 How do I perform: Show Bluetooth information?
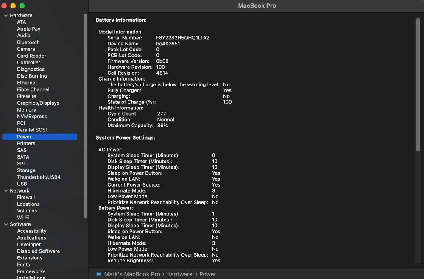(28, 42)
